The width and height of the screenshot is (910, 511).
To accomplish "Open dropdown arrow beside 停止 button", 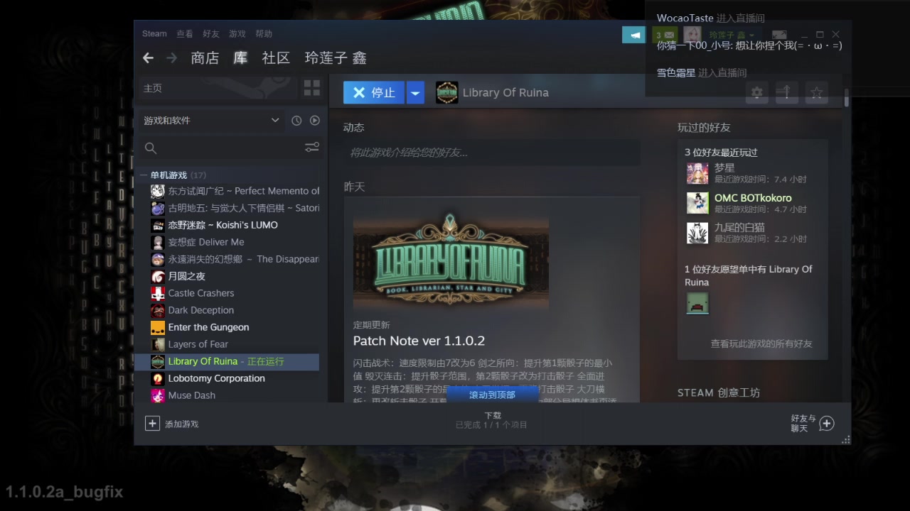I will (x=415, y=92).
